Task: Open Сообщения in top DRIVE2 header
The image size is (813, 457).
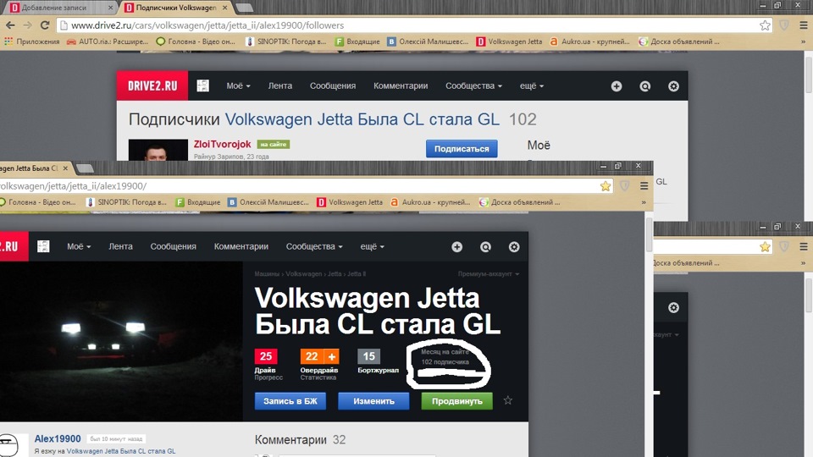Action: 333,86
